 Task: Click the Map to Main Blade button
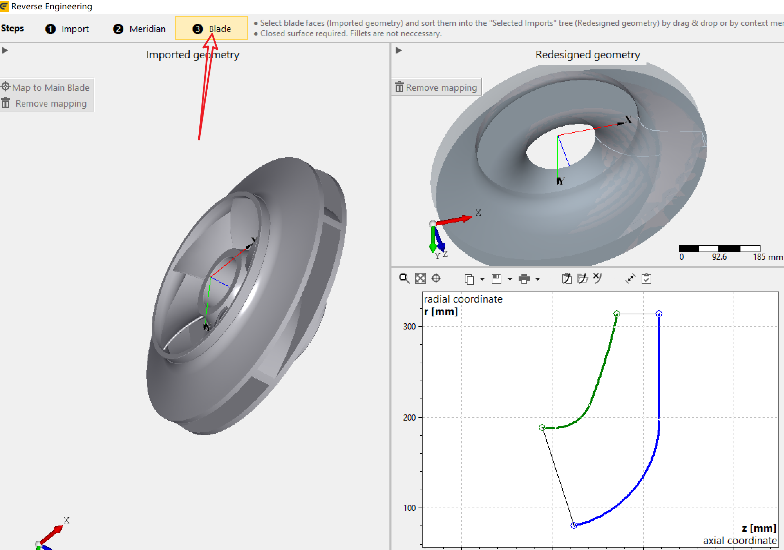(46, 87)
